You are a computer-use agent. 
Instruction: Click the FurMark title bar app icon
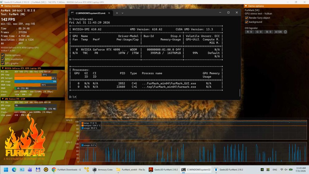[2, 2]
